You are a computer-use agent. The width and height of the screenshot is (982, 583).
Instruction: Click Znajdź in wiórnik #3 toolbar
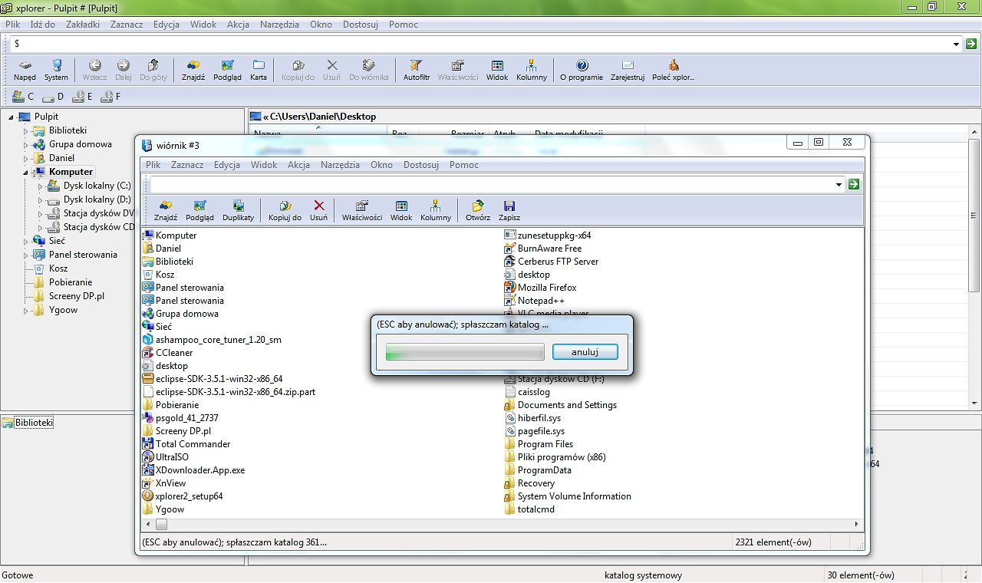click(166, 211)
